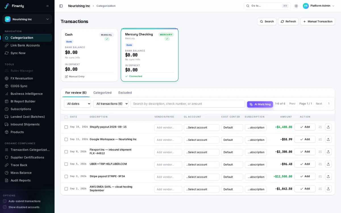
Task: Collapse sidebar with double chevron icon
Action: [47, 6]
